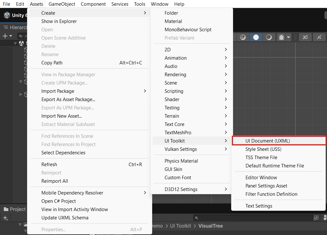Expand the Scripting submenu arrow

(x=225, y=91)
